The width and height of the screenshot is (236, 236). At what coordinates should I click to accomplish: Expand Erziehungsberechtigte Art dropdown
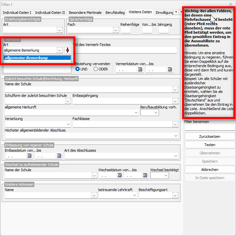pyautogui.click(x=59, y=30)
